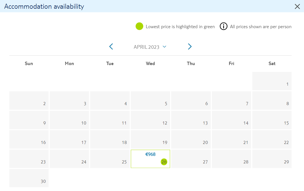Click the day 29 cell
The image size is (304, 191).
(x=272, y=159)
